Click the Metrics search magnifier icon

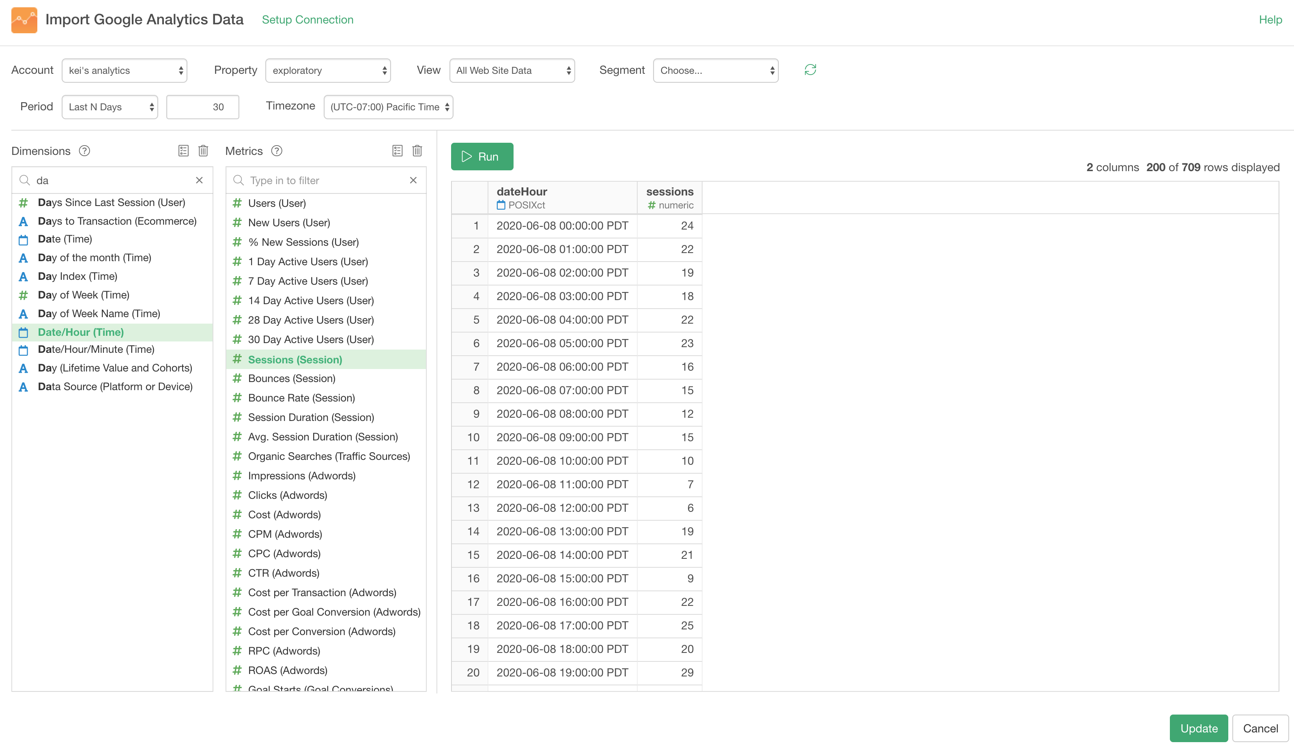(x=238, y=180)
